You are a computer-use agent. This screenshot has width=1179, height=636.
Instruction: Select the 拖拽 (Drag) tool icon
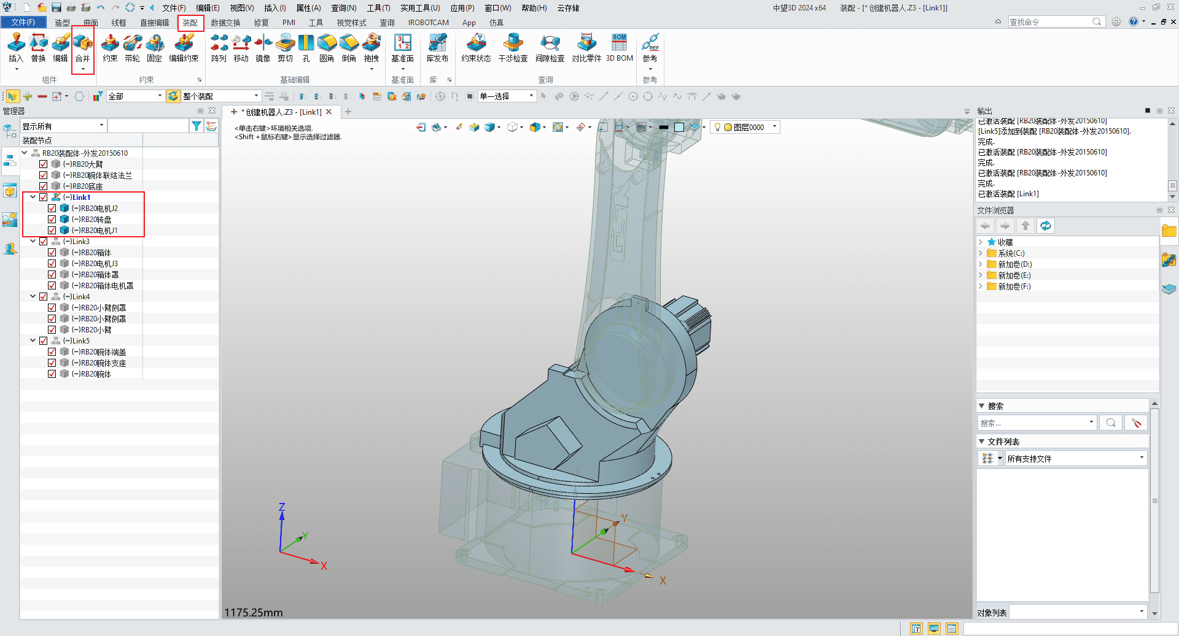(x=371, y=48)
